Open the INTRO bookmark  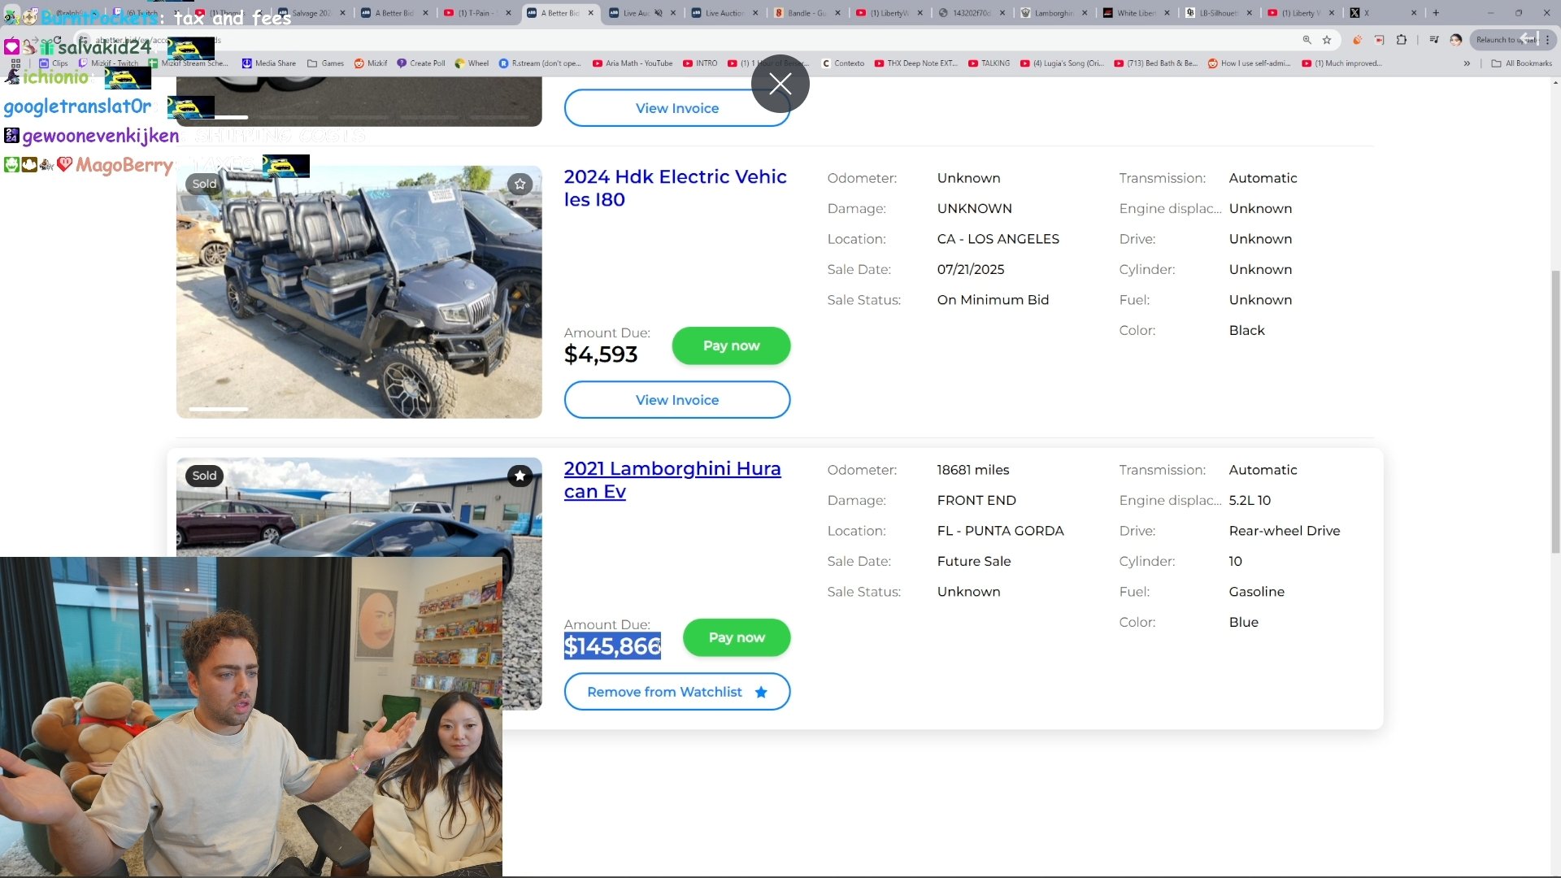pyautogui.click(x=700, y=63)
